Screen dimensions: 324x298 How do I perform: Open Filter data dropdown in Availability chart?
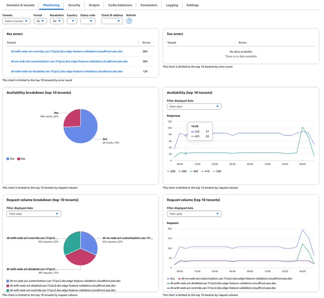tap(194, 106)
